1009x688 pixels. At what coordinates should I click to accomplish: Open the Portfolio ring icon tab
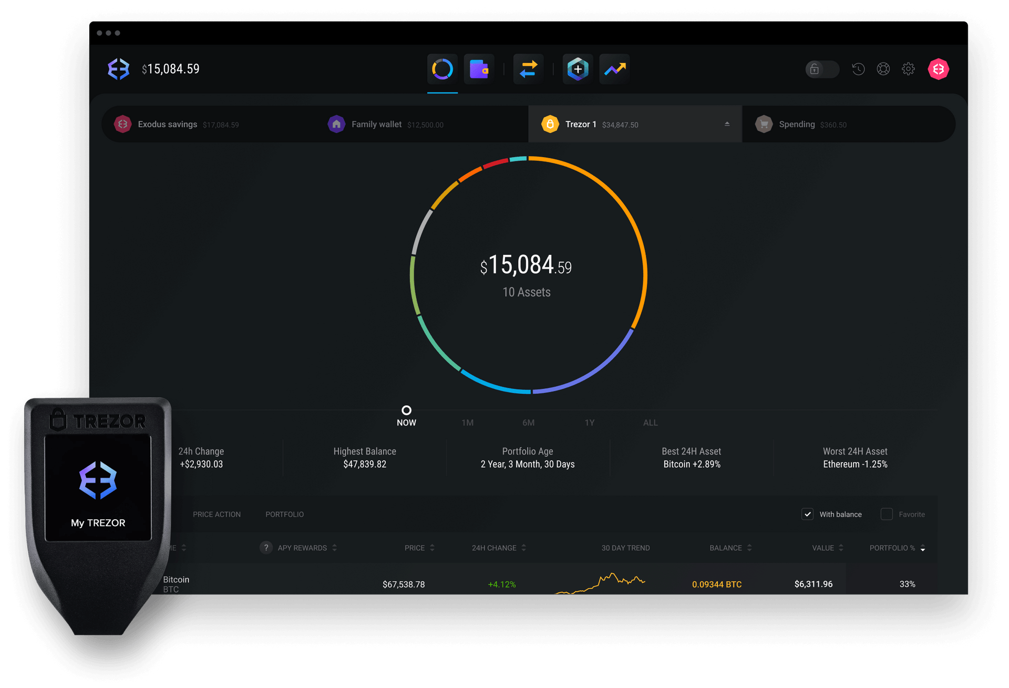pyautogui.click(x=442, y=69)
